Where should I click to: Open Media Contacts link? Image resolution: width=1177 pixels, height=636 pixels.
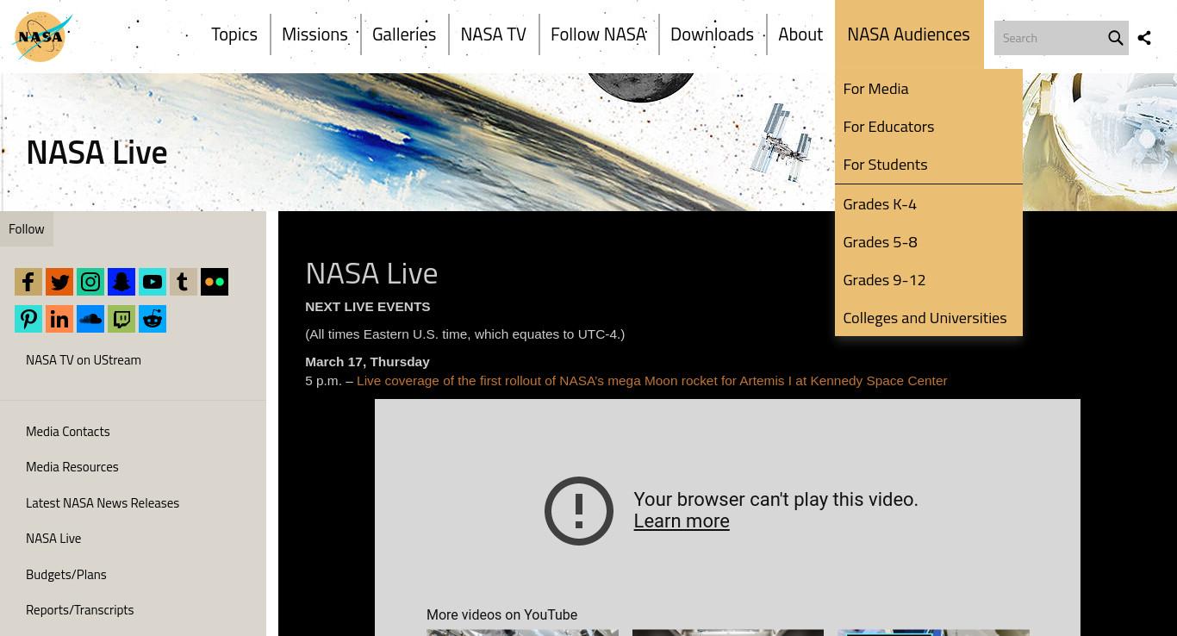pos(68,432)
